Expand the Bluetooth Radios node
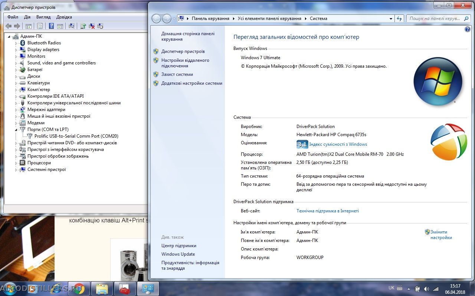 [16, 43]
